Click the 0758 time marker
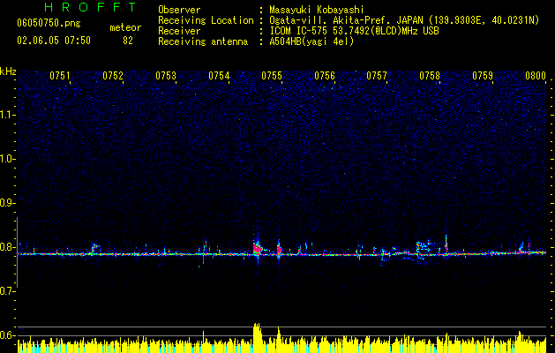This screenshot has height=353, width=555. [x=430, y=76]
